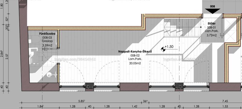The height and width of the screenshot is (109, 242).
Task: Click the "36" dimension in bottom row
Action: (x=145, y=101)
